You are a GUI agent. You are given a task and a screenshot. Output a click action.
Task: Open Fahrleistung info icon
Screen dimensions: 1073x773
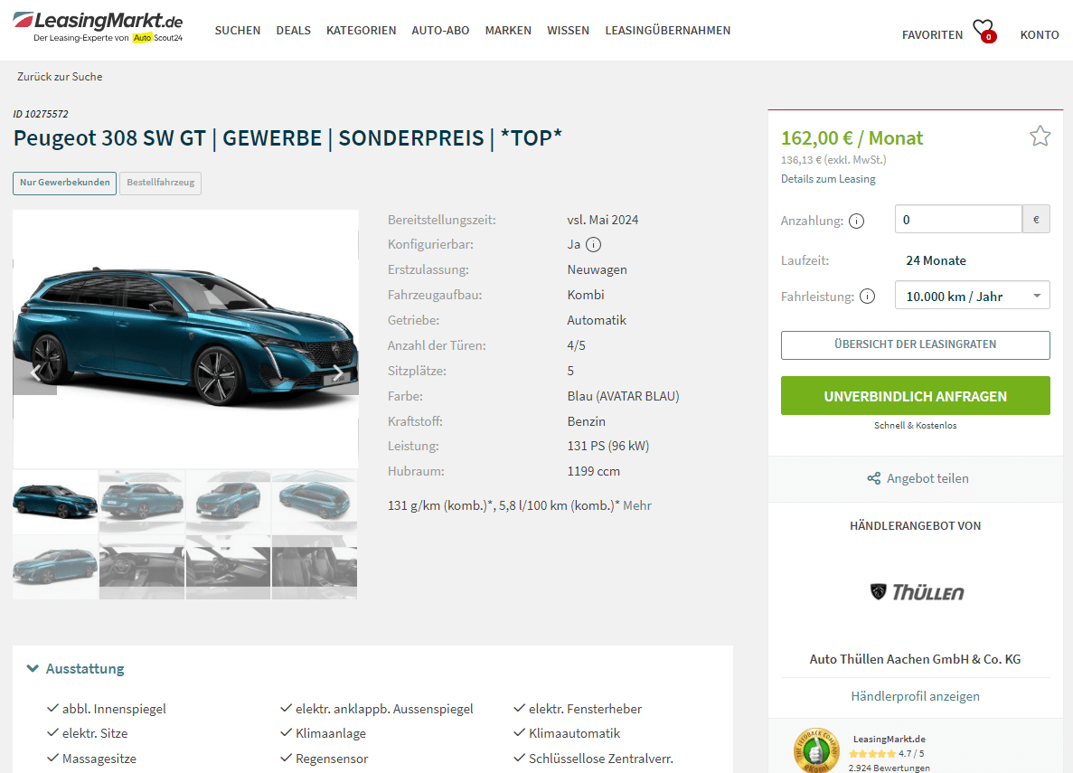point(867,297)
